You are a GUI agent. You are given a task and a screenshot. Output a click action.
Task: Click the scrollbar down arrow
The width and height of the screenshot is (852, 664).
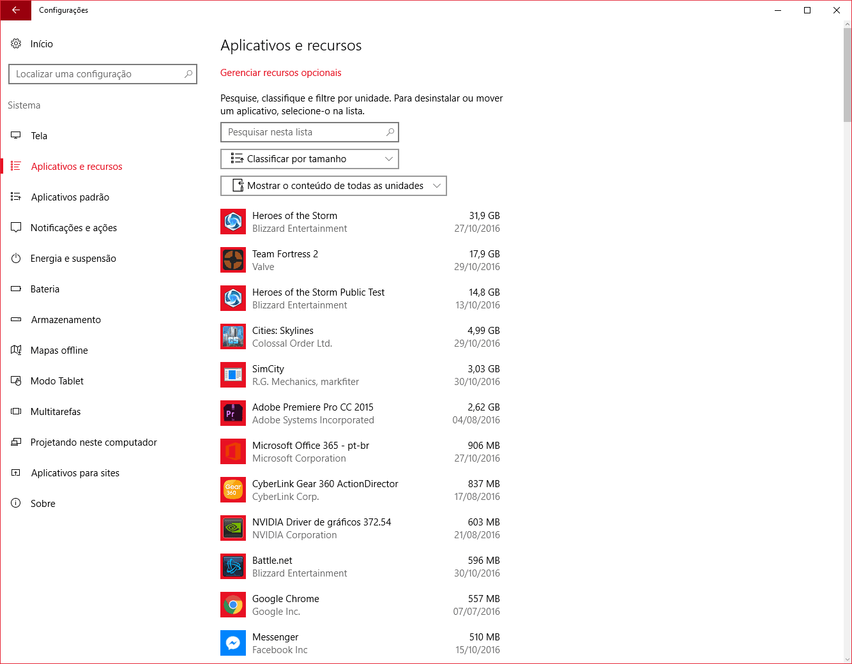click(x=848, y=660)
